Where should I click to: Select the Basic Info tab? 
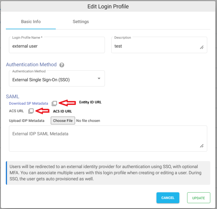tap(31, 21)
